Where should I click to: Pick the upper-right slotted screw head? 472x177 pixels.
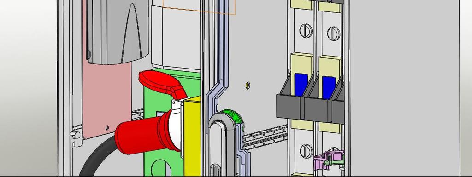coord(334,33)
